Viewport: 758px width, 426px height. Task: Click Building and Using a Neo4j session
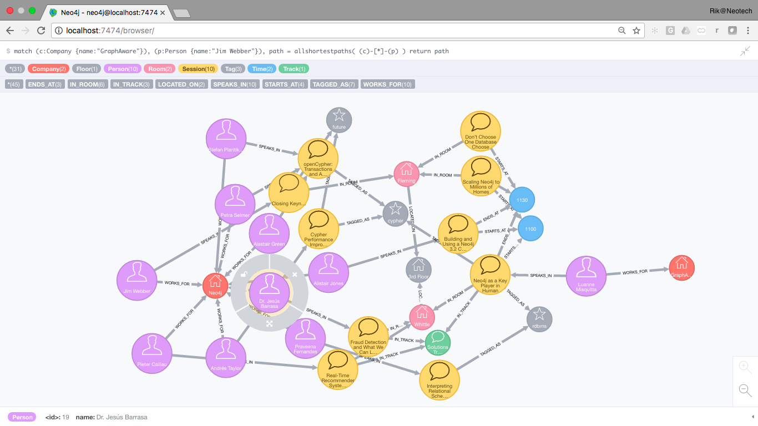pyautogui.click(x=458, y=234)
